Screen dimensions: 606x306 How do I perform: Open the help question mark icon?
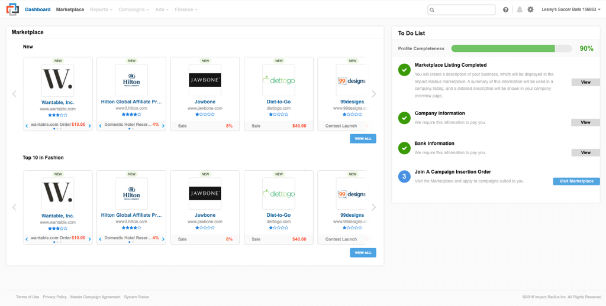point(505,10)
